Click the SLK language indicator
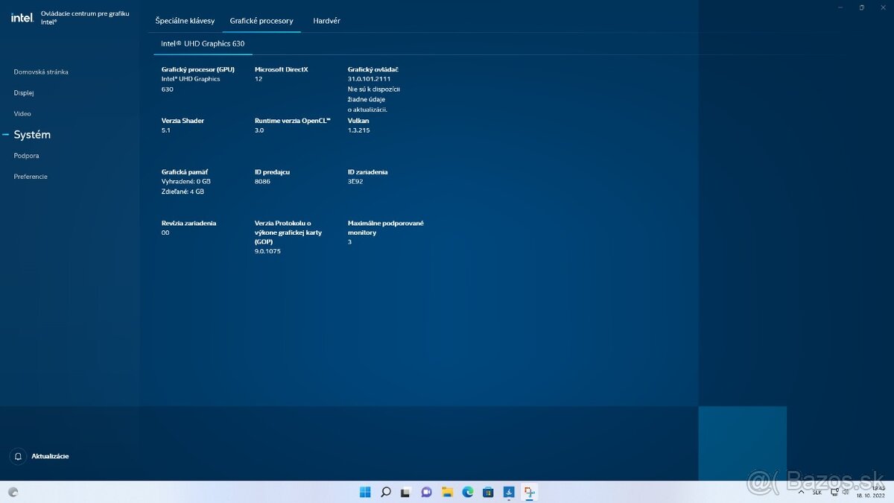The width and height of the screenshot is (894, 503). tap(817, 492)
